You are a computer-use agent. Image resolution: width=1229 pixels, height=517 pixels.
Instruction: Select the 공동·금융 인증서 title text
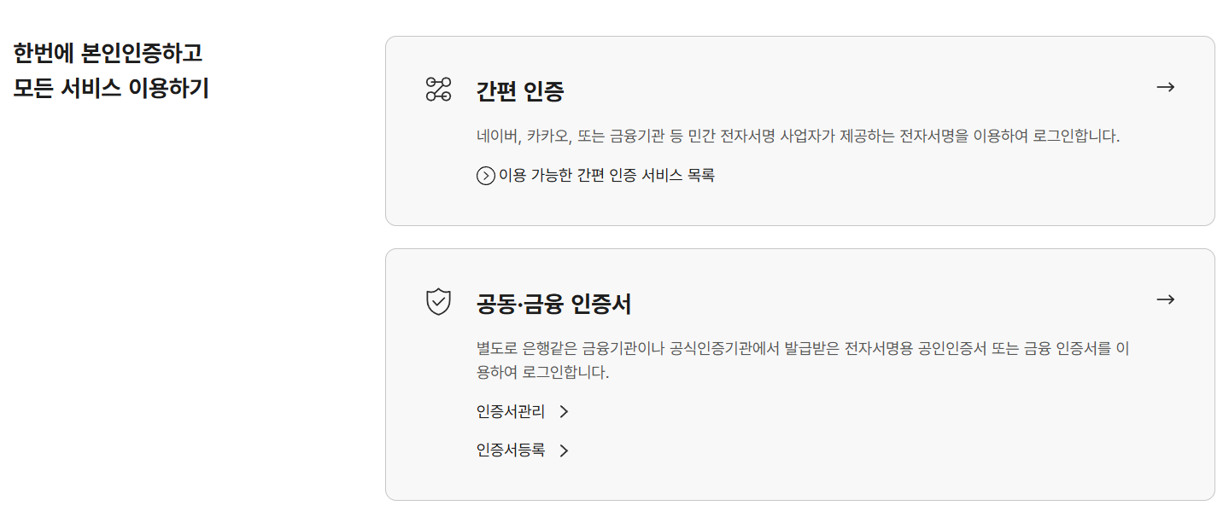(x=552, y=303)
